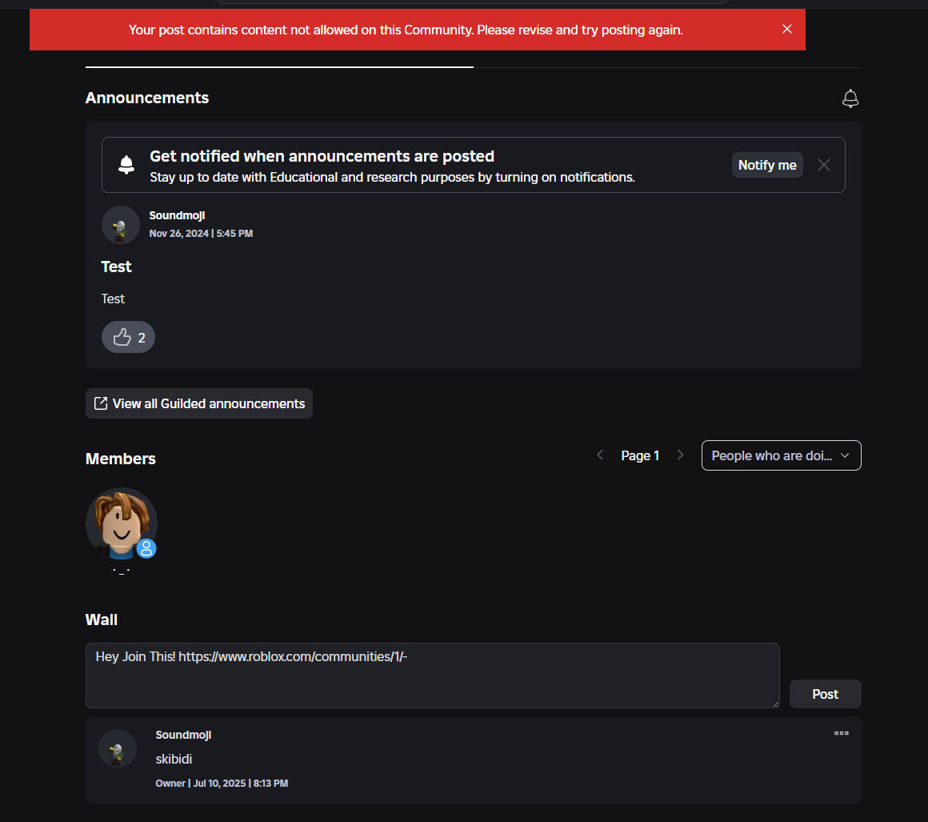Click Soundmoji's avatar on the skibidi wall post

click(x=118, y=749)
